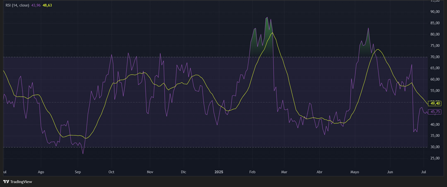
Task: Click the RSI low point below 30 in September
Action: [x=83, y=153]
